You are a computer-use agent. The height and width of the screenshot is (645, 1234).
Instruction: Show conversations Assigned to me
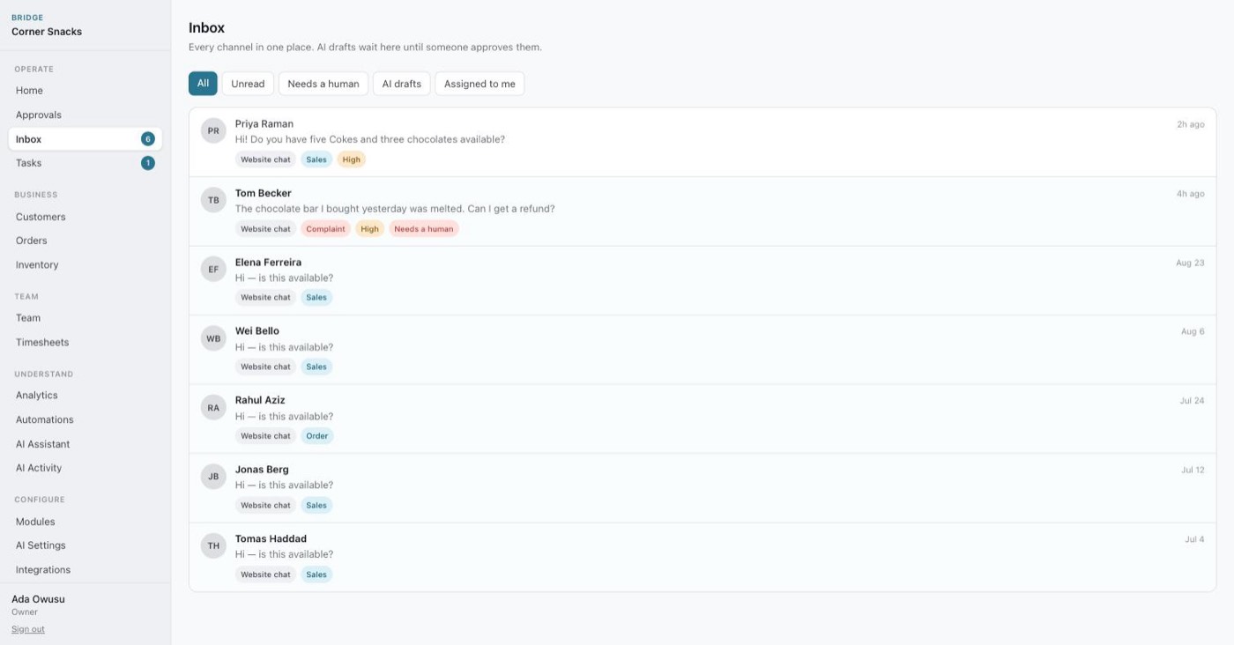point(479,84)
